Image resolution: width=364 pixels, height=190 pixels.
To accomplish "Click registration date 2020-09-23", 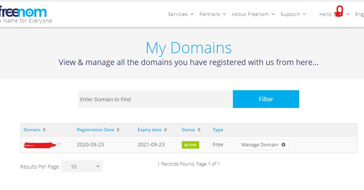I will (90, 145).
